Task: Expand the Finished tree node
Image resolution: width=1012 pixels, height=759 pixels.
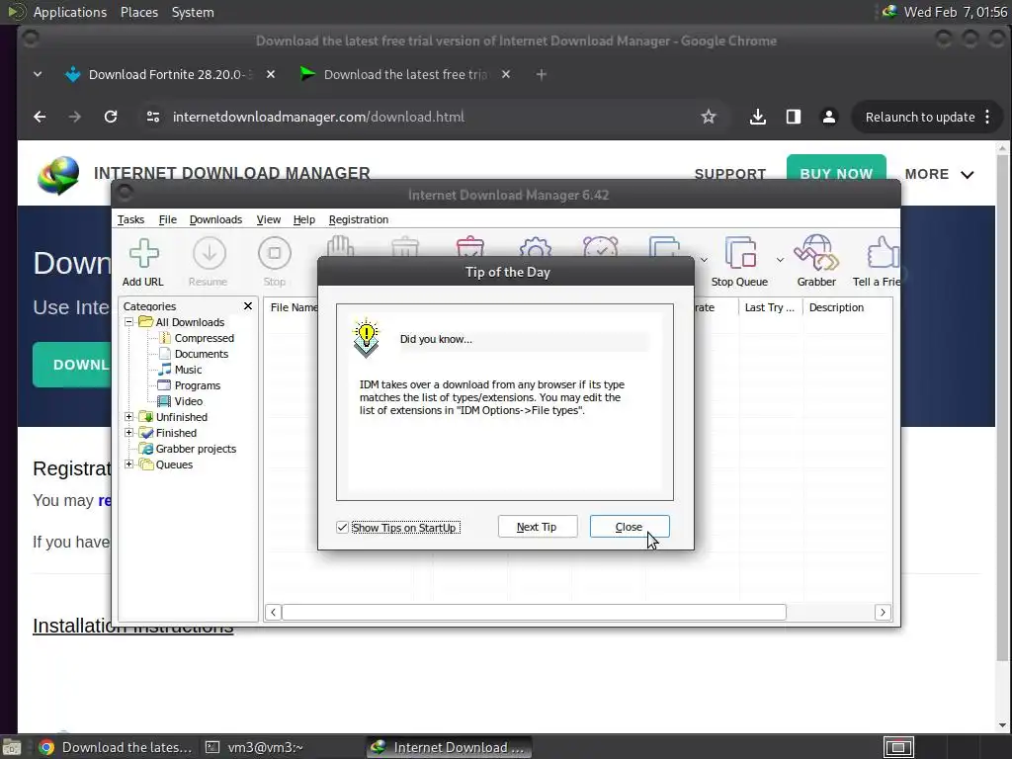Action: pyautogui.click(x=129, y=433)
